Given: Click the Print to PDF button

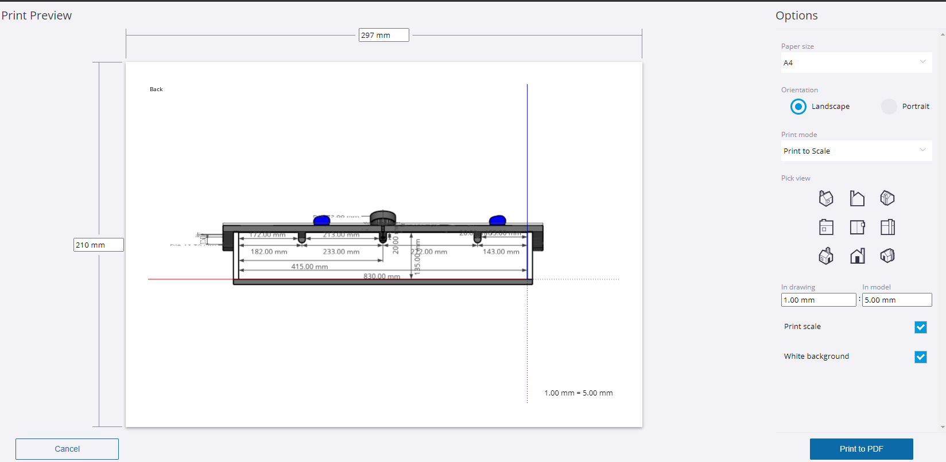Looking at the screenshot, I should coord(861,449).
